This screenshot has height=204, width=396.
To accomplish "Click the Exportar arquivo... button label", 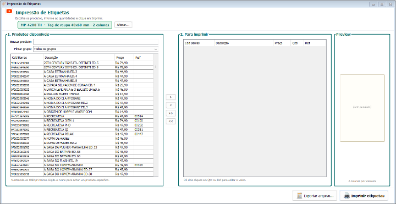I will click(x=318, y=196).
